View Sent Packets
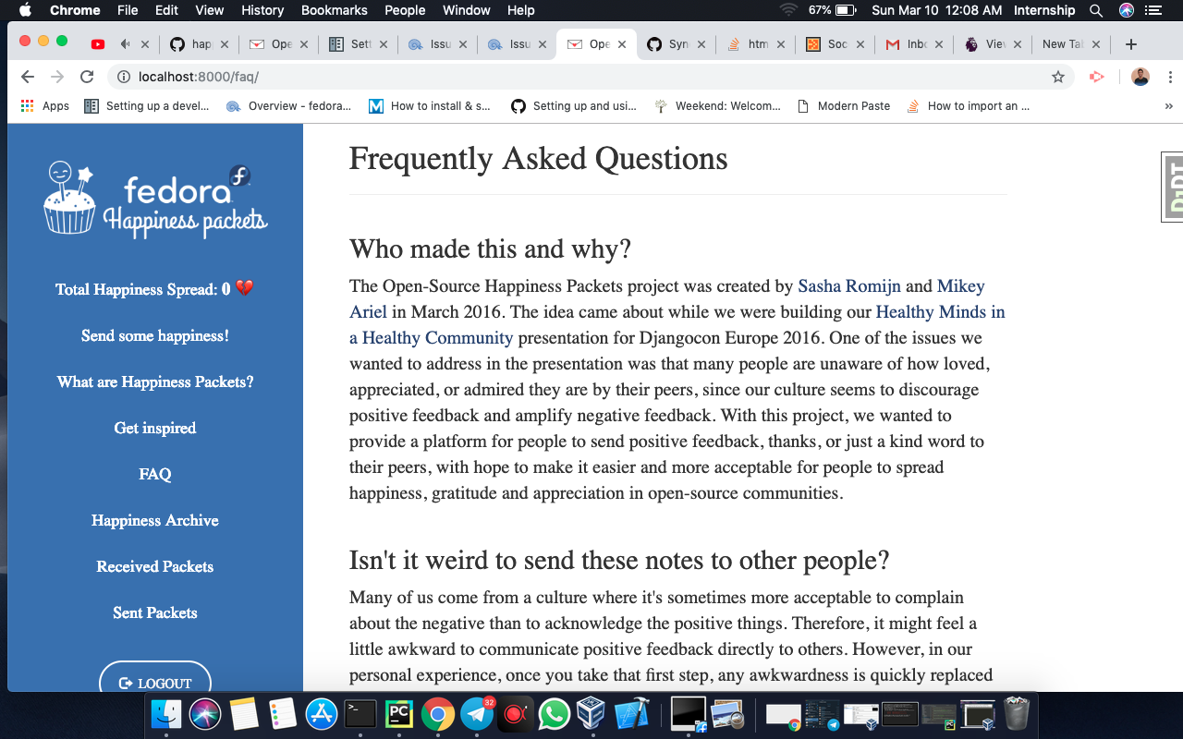 [x=155, y=612]
